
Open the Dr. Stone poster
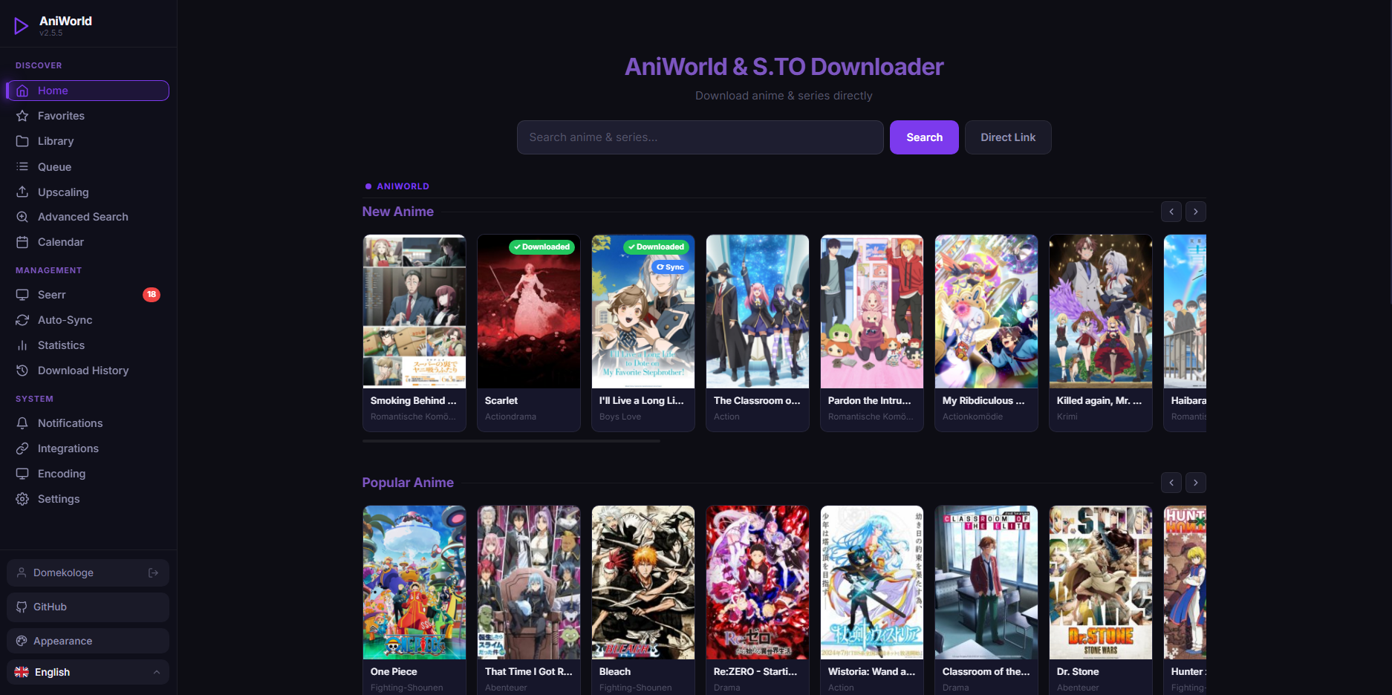point(1101,583)
